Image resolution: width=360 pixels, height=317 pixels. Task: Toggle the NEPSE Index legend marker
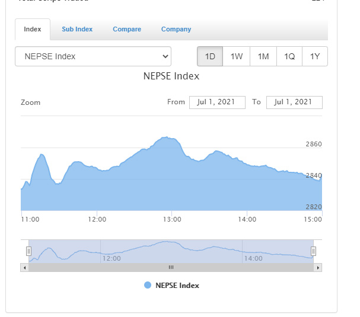[x=148, y=285]
